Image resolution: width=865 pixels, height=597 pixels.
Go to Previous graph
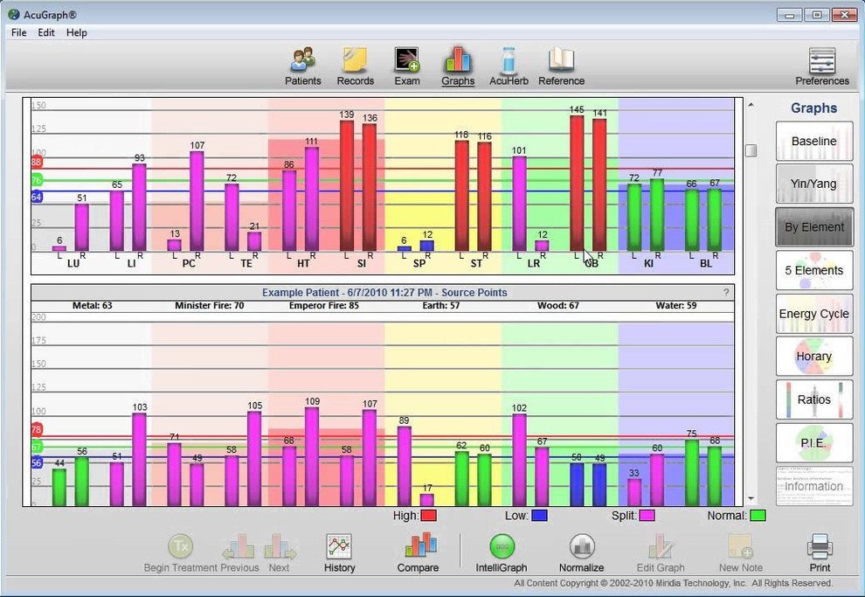click(x=239, y=553)
